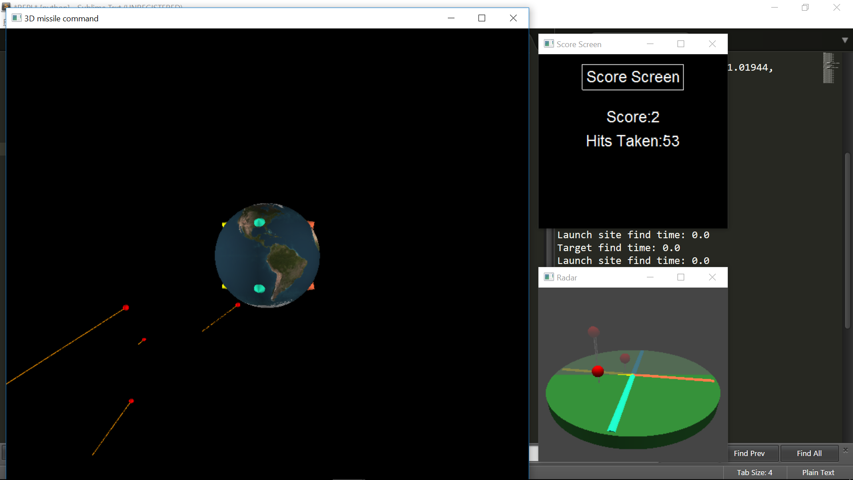Restore down the Sublime Text window

[805, 8]
